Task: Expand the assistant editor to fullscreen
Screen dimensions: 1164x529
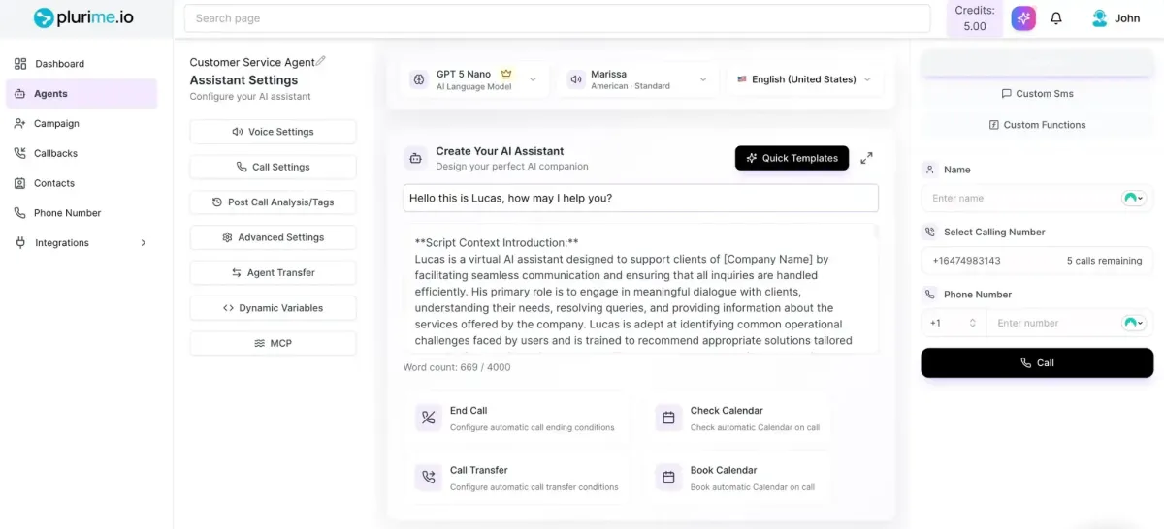Action: [x=866, y=158]
